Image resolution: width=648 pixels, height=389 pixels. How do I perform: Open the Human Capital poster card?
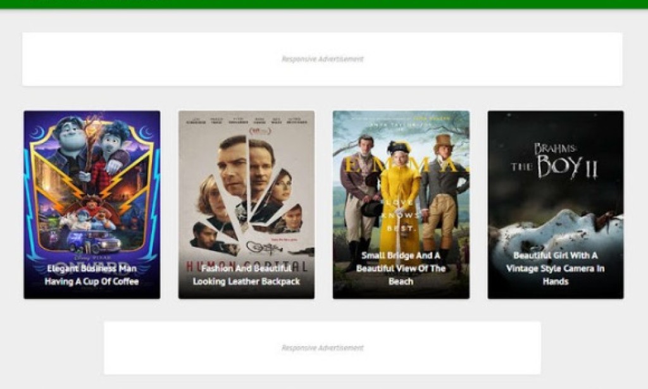coord(246,204)
